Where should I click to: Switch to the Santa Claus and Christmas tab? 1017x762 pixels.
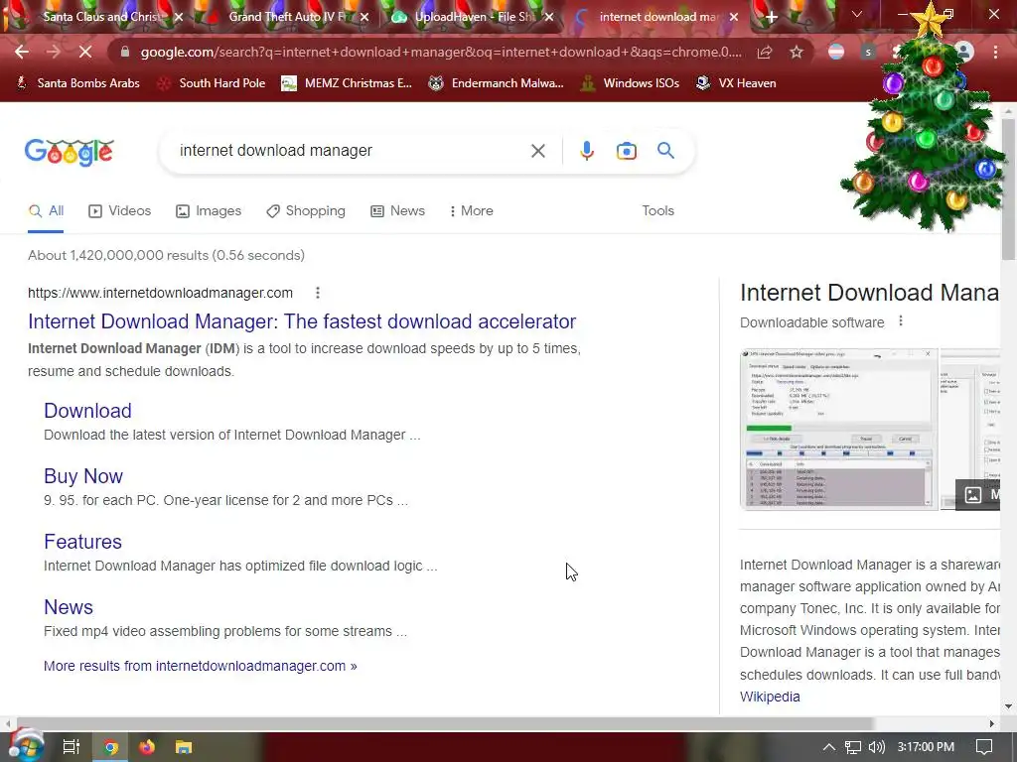[x=100, y=18]
